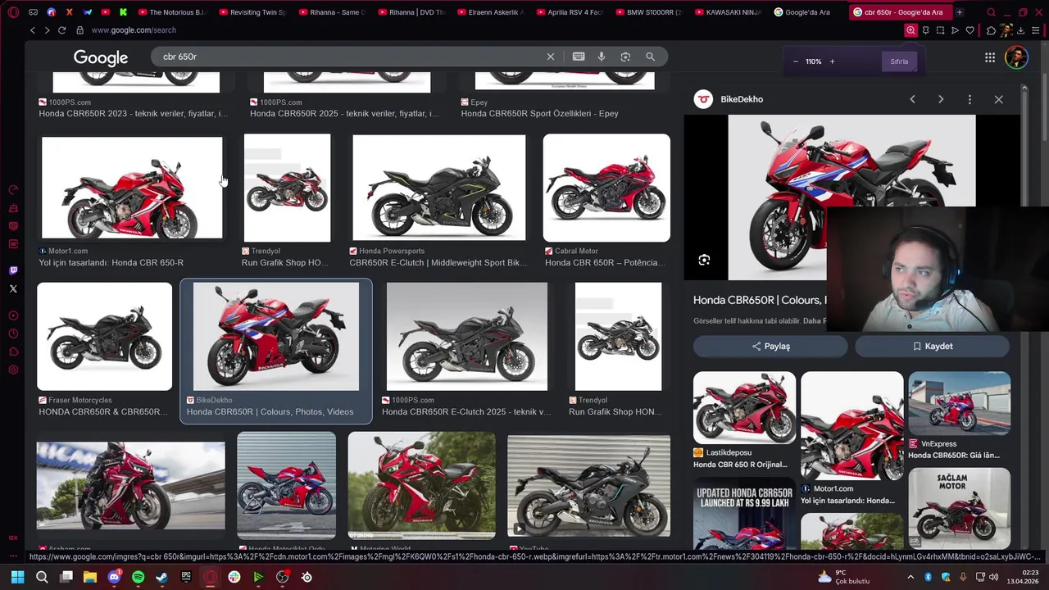This screenshot has width=1049, height=590.
Task: Open browser extensions puzzle icon
Action: (991, 30)
